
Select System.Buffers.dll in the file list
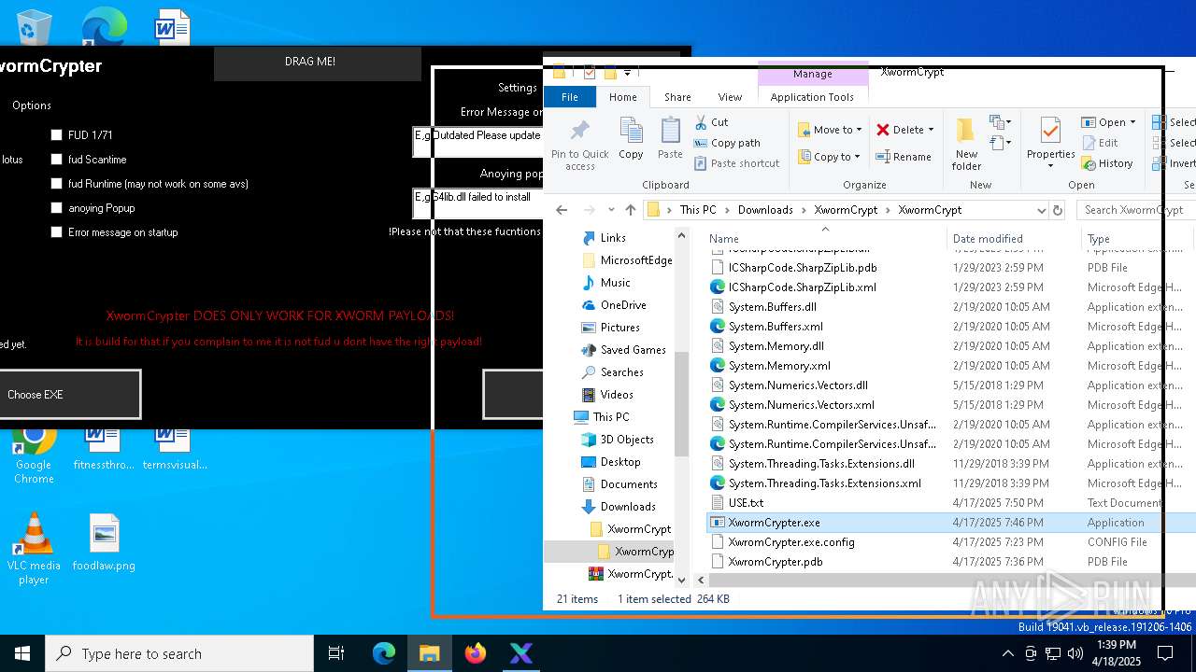tap(772, 307)
